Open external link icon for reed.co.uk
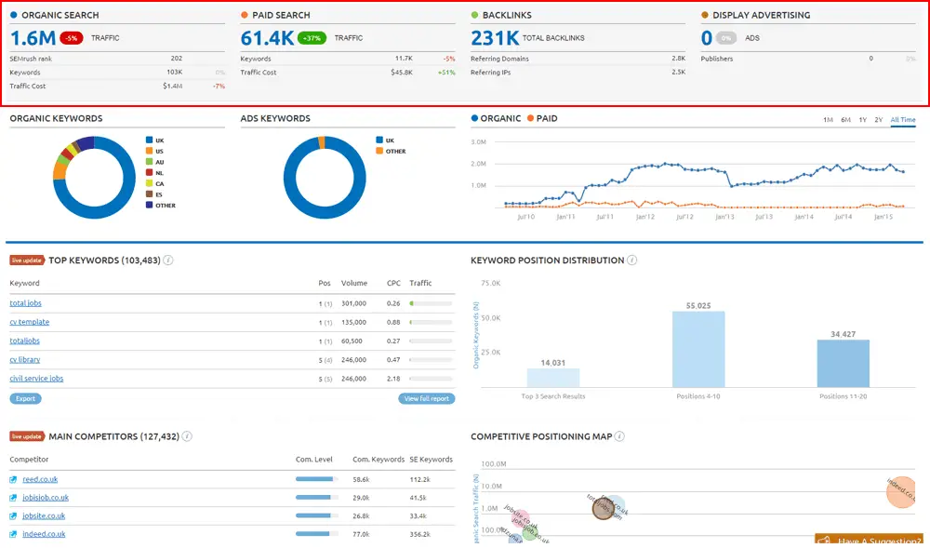The image size is (930, 548). pyautogui.click(x=13, y=480)
